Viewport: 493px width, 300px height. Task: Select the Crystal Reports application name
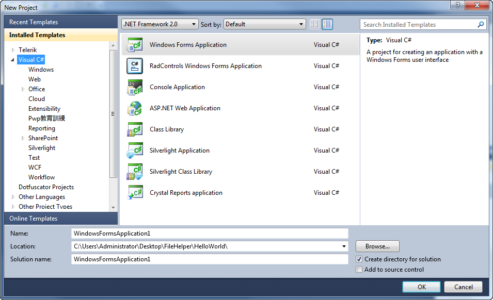[186, 193]
